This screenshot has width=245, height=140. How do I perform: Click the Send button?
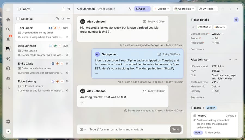[x=176, y=129]
